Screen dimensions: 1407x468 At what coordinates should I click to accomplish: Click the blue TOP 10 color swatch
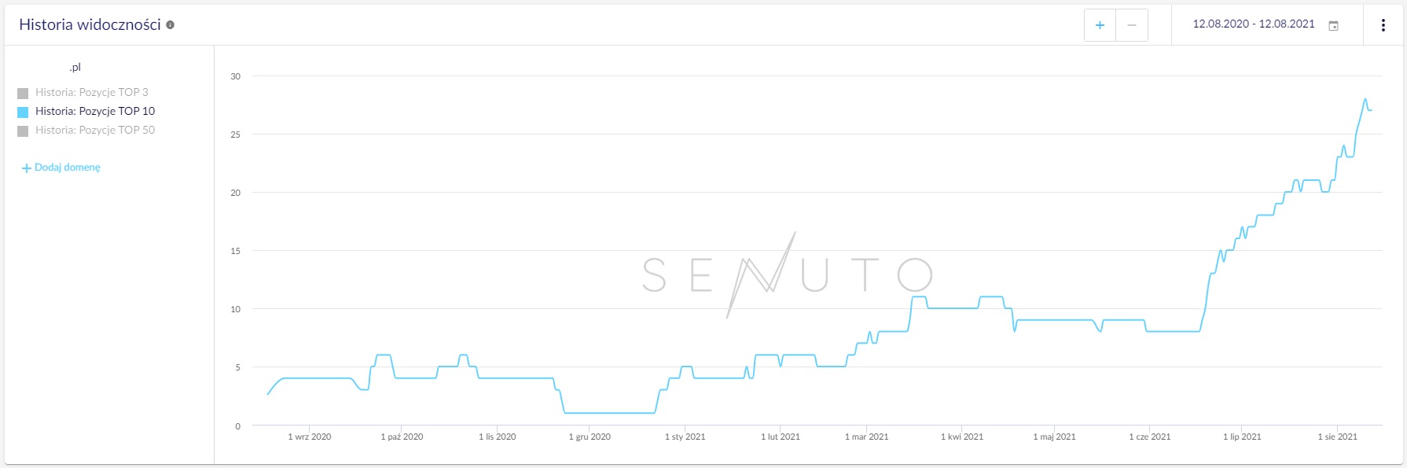click(23, 112)
